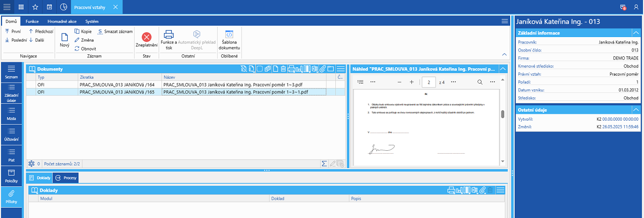Viewport: 644px width, 218px height.
Task: Open the Hromadné akce ribbon tab
Action: tap(63, 21)
